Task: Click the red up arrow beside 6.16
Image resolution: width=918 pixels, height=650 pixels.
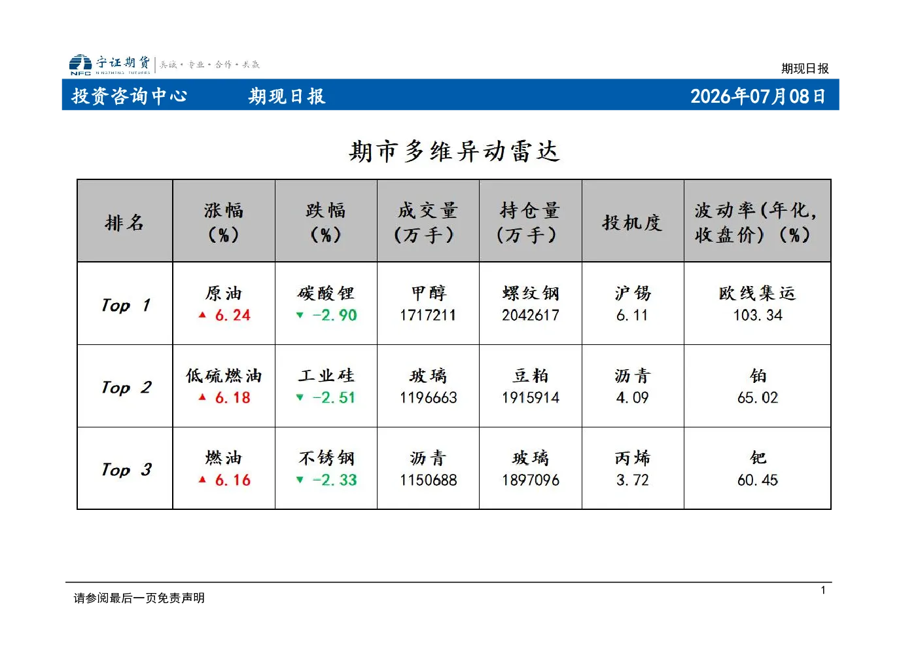Action: 202,480
